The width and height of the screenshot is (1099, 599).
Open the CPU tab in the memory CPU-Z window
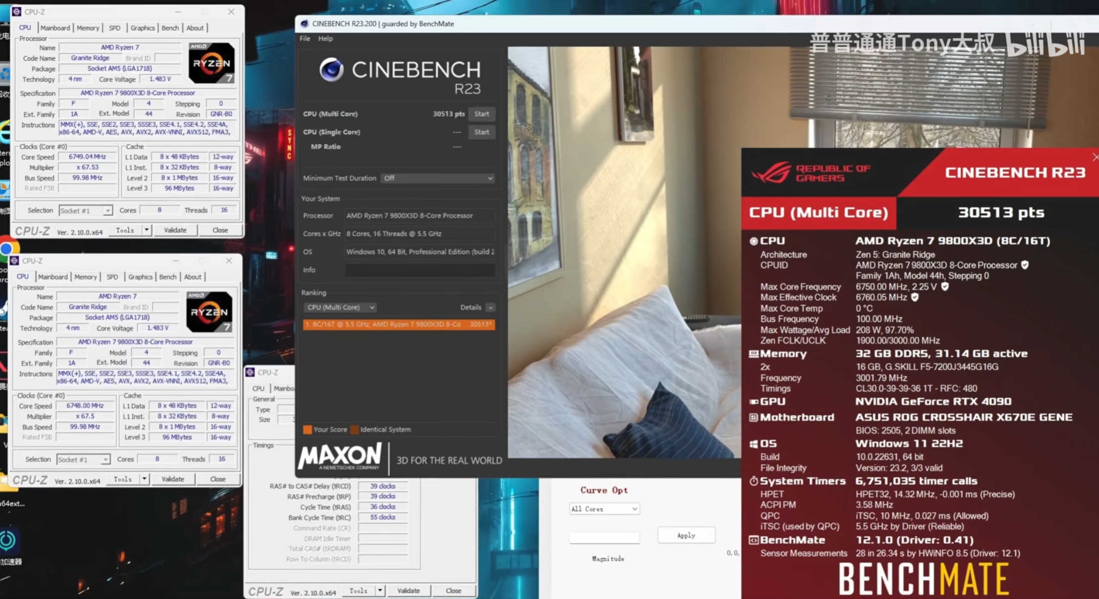coord(258,389)
